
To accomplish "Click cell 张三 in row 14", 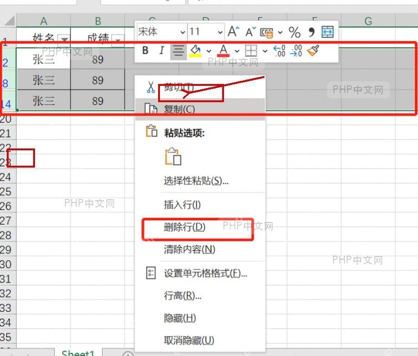I will [44, 101].
